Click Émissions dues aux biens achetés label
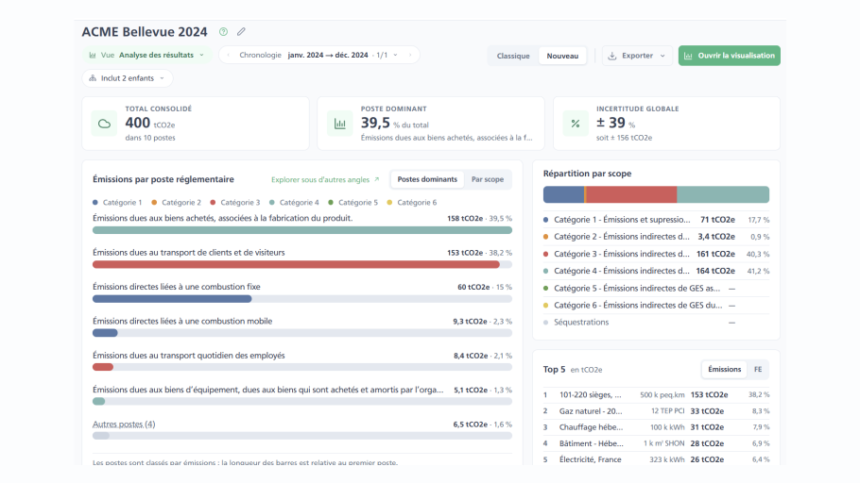860x483 pixels. click(222, 218)
